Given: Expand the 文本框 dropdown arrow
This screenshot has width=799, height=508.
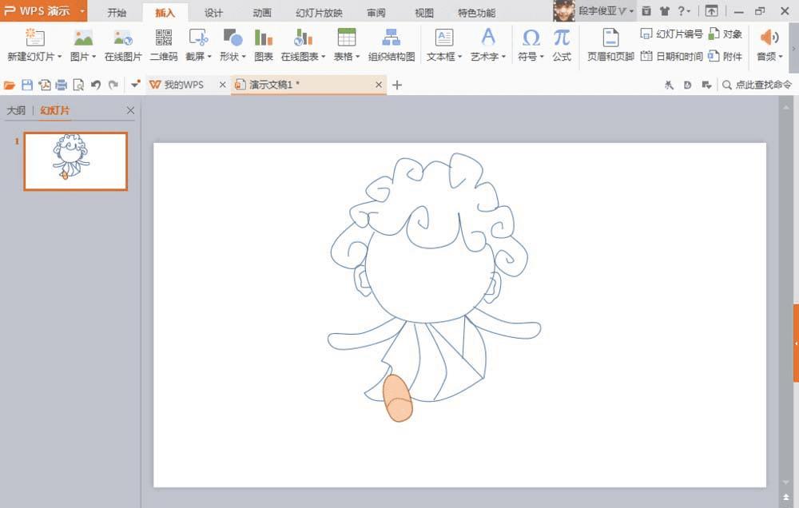Looking at the screenshot, I should 459,57.
